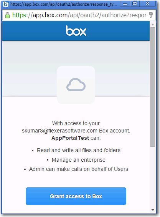Click the app.box.com URL address field

pyautogui.click(x=79, y=15)
